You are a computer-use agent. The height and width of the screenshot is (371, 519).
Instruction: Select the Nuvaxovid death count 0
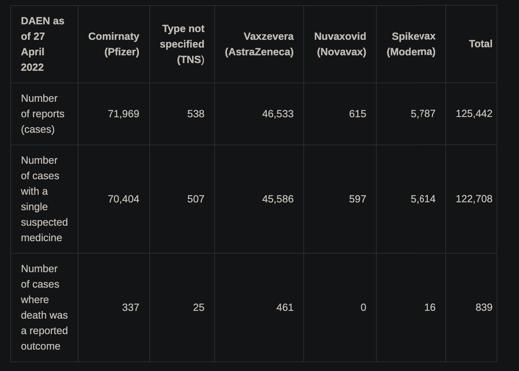tap(363, 307)
